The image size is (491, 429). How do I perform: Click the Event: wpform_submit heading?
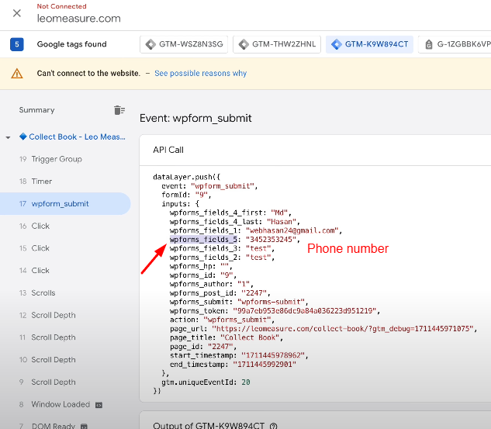click(x=195, y=118)
